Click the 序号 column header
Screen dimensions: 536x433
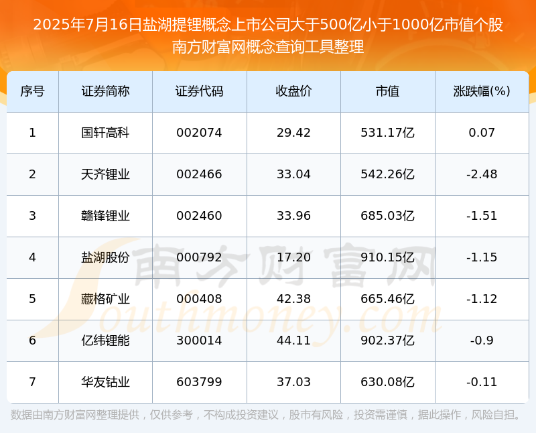point(32,91)
